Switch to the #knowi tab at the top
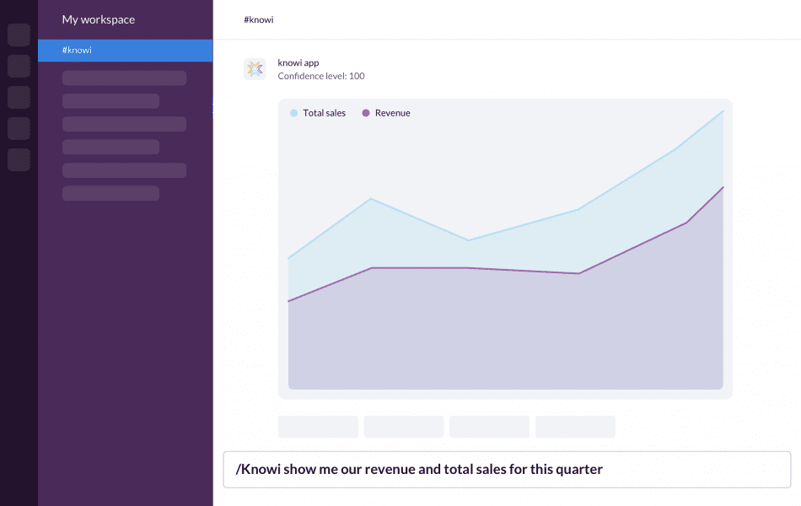This screenshot has width=801, height=506. (258, 19)
